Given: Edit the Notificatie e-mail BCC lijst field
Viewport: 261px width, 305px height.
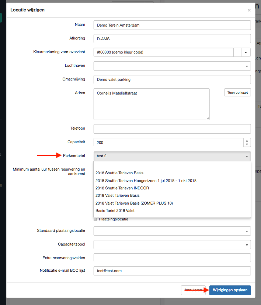Looking at the screenshot, I should click(172, 271).
